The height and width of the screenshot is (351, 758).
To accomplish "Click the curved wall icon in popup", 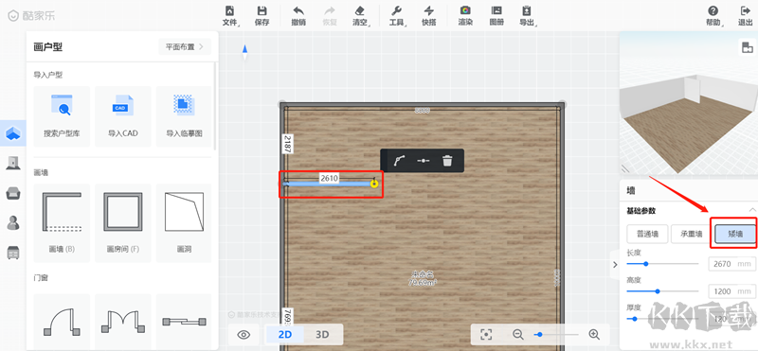I will click(399, 161).
